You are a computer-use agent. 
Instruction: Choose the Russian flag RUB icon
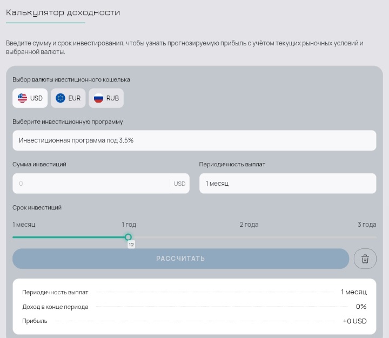coord(98,98)
